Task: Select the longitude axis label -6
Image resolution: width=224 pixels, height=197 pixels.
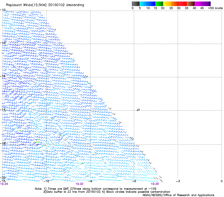Action: pyautogui.click(x=134, y=181)
